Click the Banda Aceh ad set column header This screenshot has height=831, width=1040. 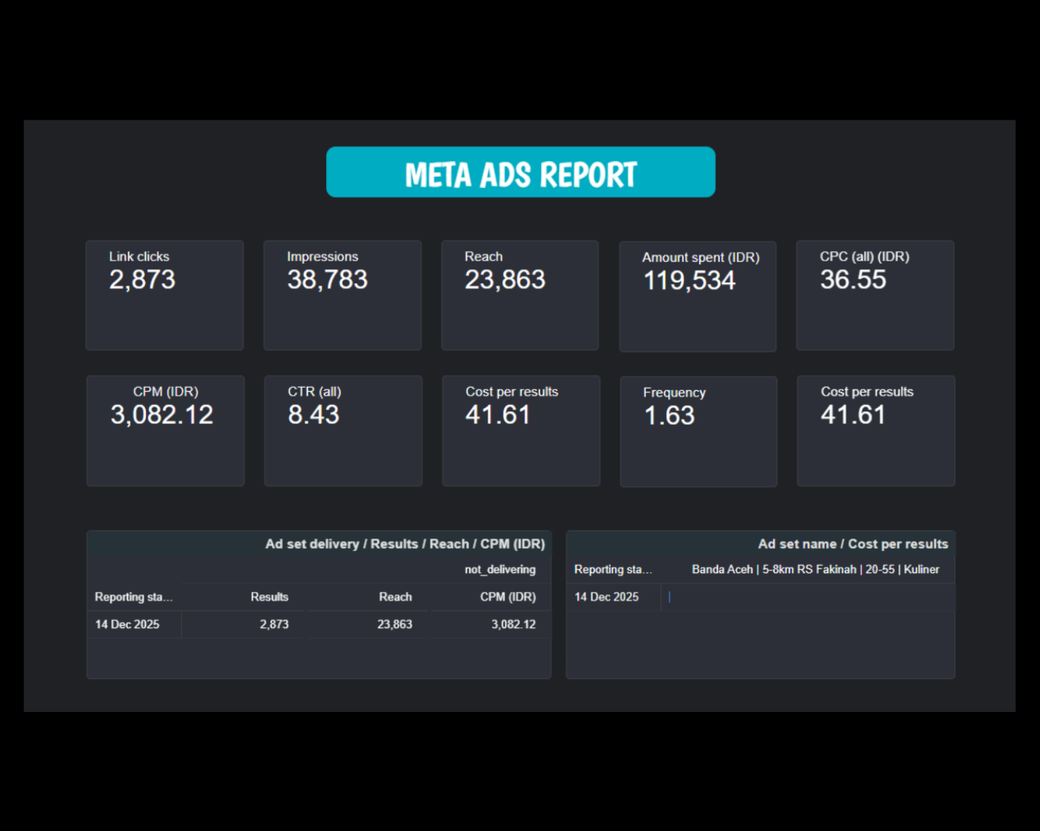click(x=815, y=570)
